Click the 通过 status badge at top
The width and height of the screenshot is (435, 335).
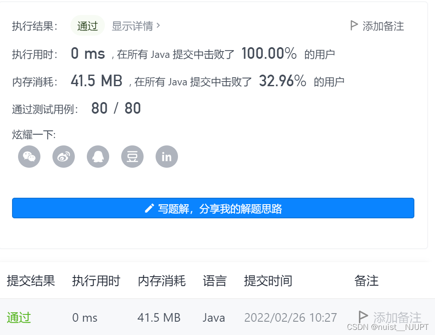click(88, 26)
